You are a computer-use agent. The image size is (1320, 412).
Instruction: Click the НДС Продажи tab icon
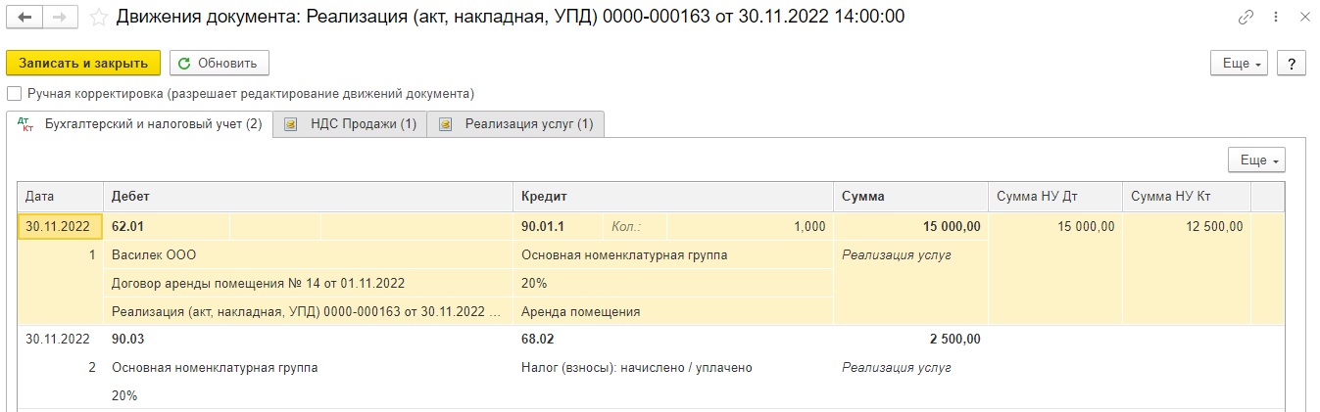click(291, 124)
